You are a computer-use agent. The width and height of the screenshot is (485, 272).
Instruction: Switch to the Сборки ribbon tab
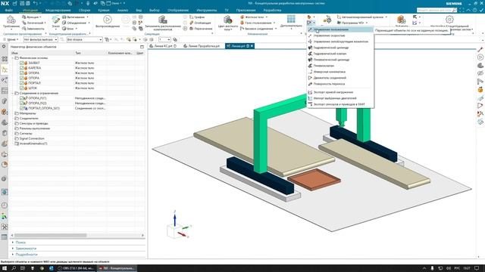[84, 10]
